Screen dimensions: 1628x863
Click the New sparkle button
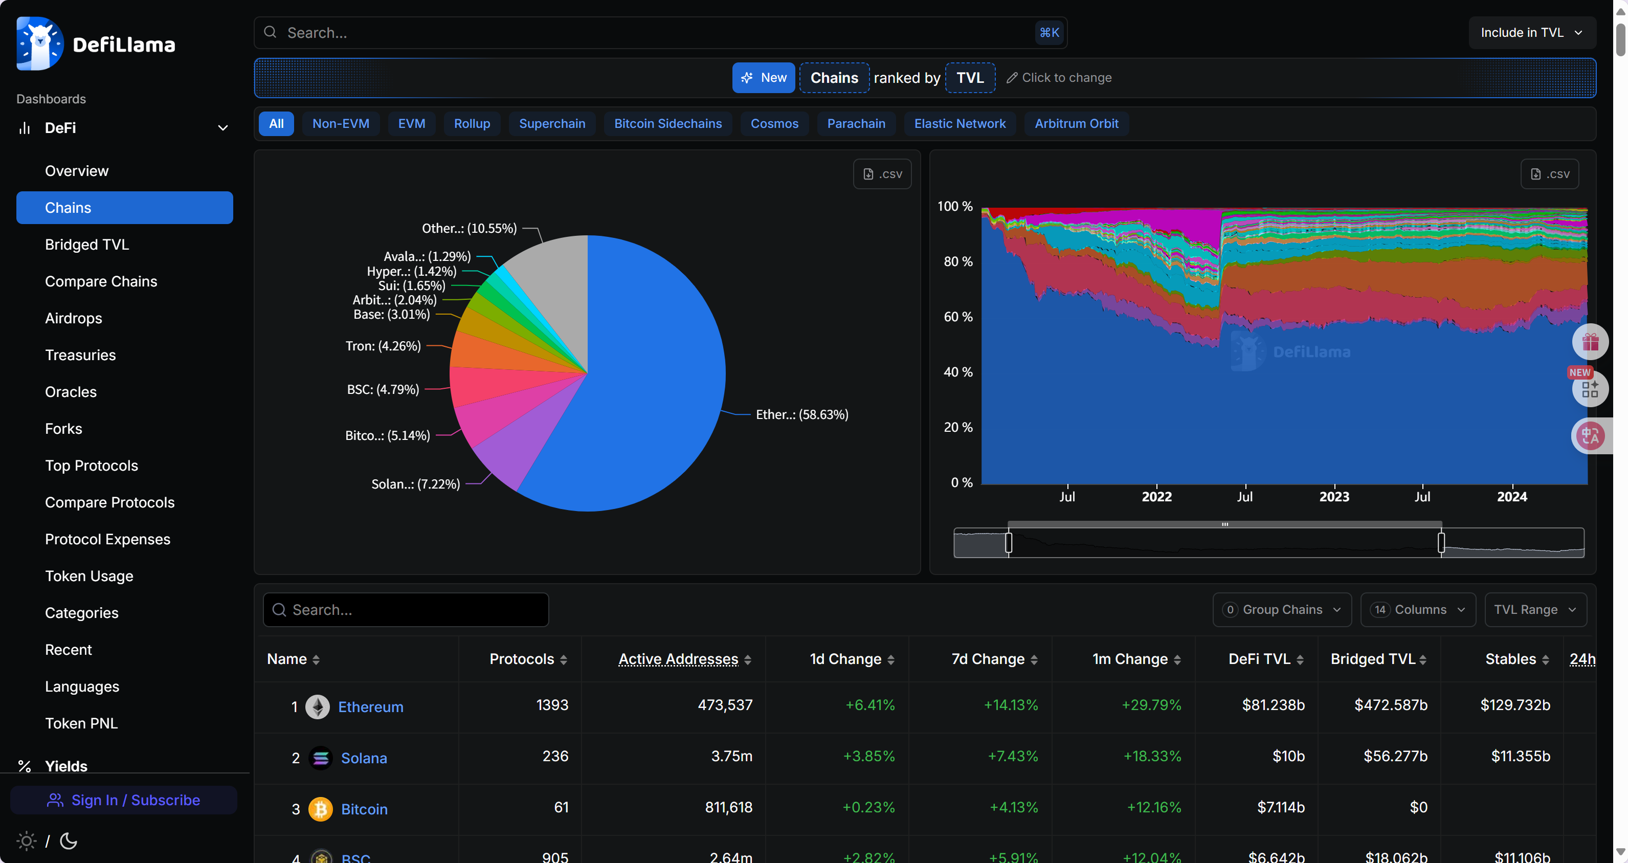(x=764, y=78)
